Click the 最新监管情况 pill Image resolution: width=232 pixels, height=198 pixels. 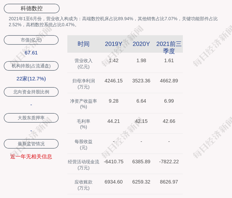pos(31,144)
